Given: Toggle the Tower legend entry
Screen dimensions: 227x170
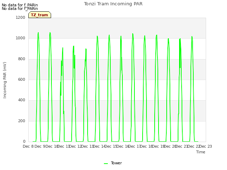Looking at the screenshot, I should pos(113,163).
